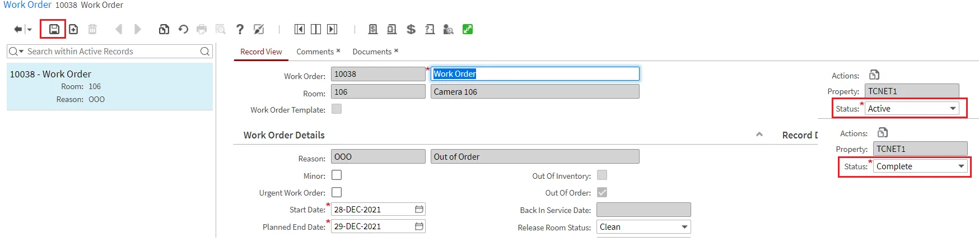Image resolution: width=979 pixels, height=241 pixels.
Task: Select the split view layout icon
Action: pyautogui.click(x=316, y=29)
